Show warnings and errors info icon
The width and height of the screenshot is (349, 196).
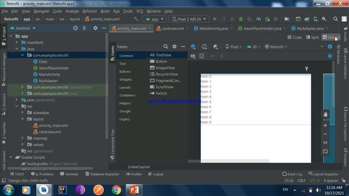330,46
